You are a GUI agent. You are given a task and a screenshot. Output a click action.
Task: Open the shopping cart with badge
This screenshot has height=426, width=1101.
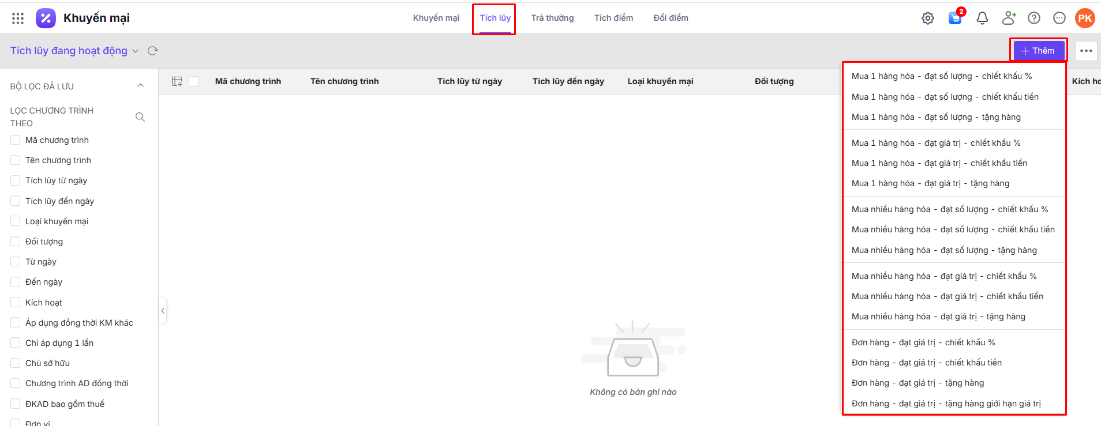tap(954, 18)
